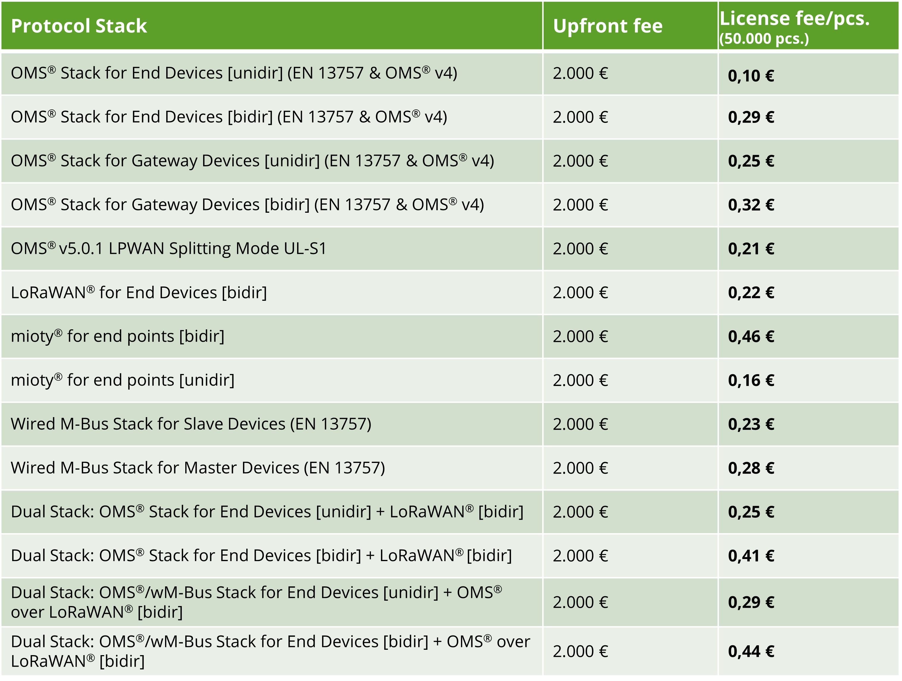The height and width of the screenshot is (681, 902).
Task: Click '0,25 €' fee for Dual Stack [unidir] + LoRaWAN
Action: pyautogui.click(x=751, y=512)
